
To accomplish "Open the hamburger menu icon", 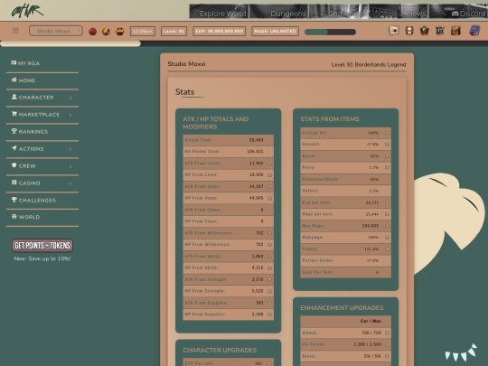I will tap(15, 31).
